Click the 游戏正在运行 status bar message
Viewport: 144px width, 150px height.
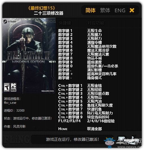[x=73, y=139]
